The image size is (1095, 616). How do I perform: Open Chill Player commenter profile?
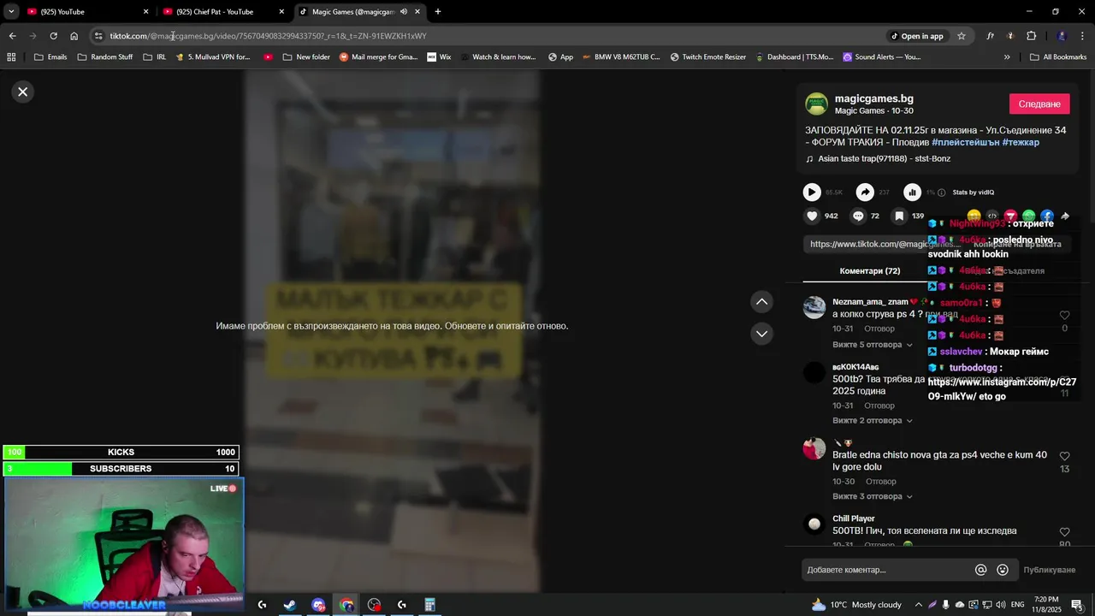pos(853,518)
